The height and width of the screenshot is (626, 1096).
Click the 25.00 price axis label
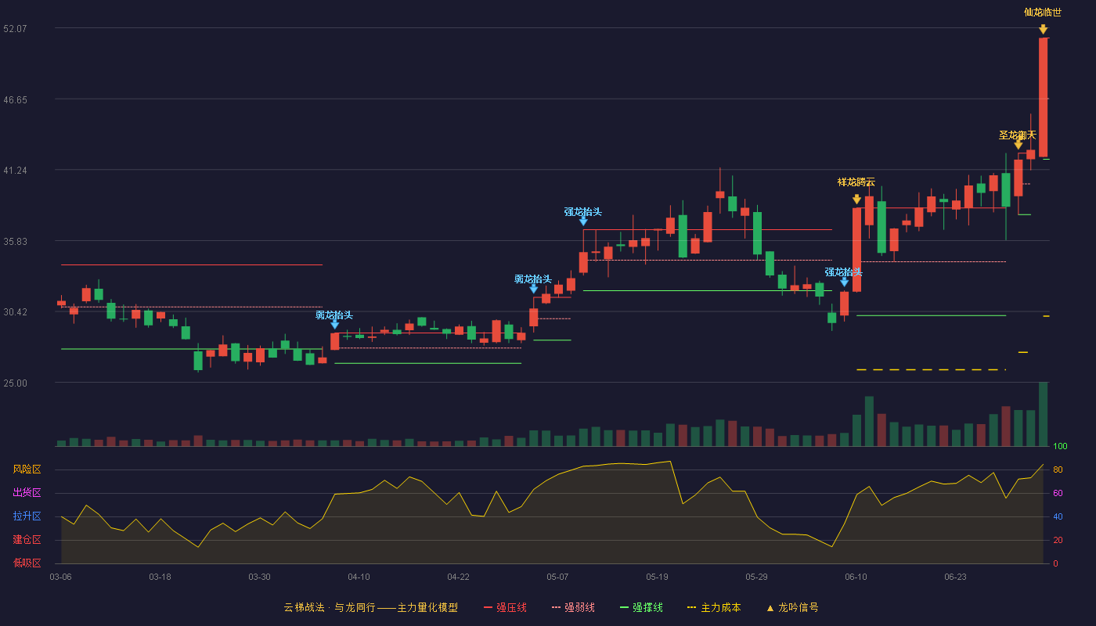(16, 383)
